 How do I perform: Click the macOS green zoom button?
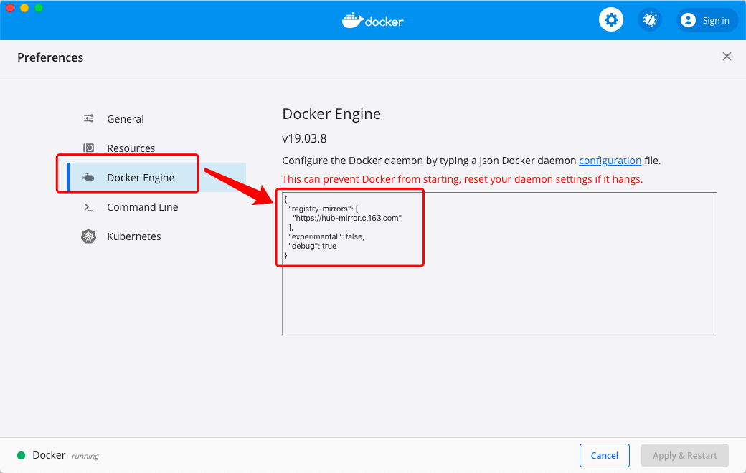click(39, 8)
